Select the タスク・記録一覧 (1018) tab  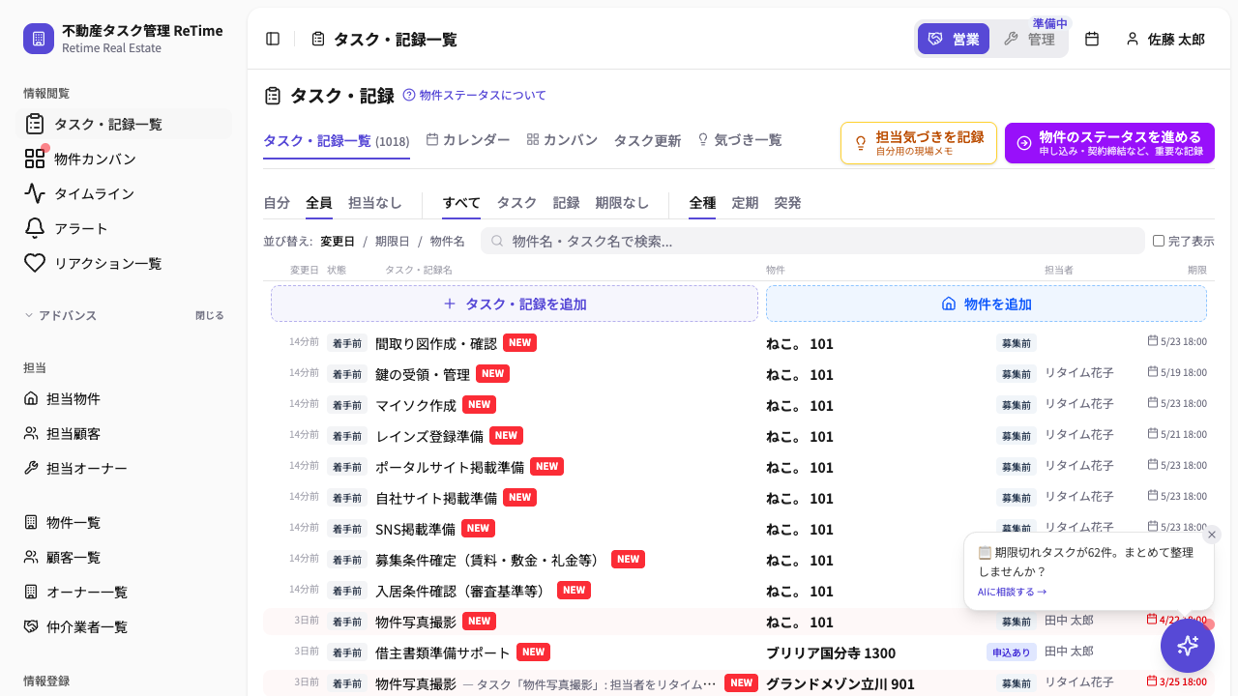click(x=337, y=141)
